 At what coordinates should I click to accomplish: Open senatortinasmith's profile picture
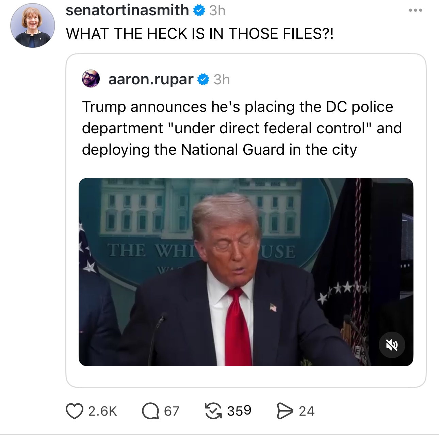pos(33,26)
